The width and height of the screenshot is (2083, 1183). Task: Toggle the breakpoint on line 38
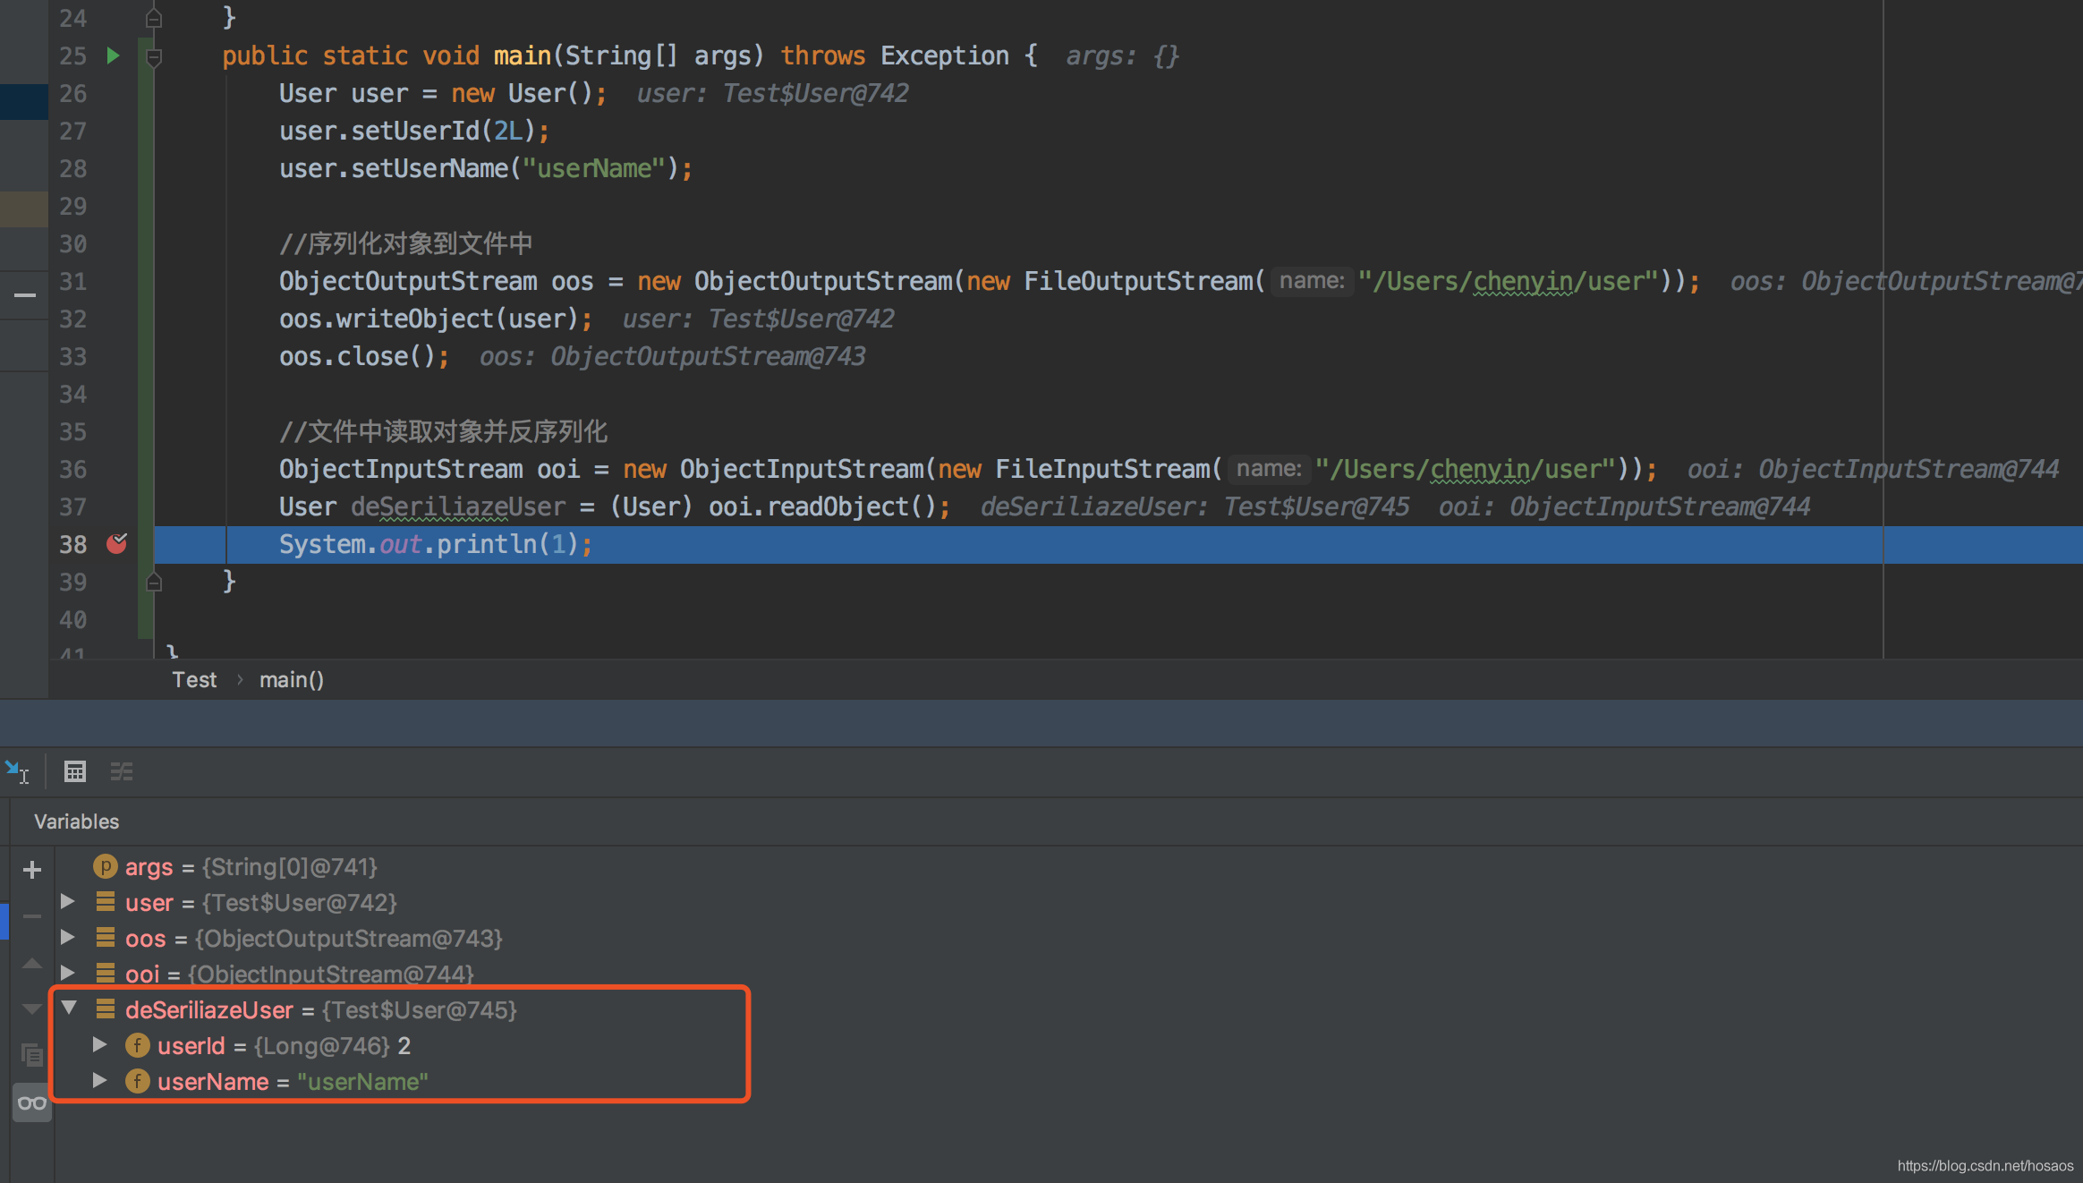pyautogui.click(x=117, y=543)
